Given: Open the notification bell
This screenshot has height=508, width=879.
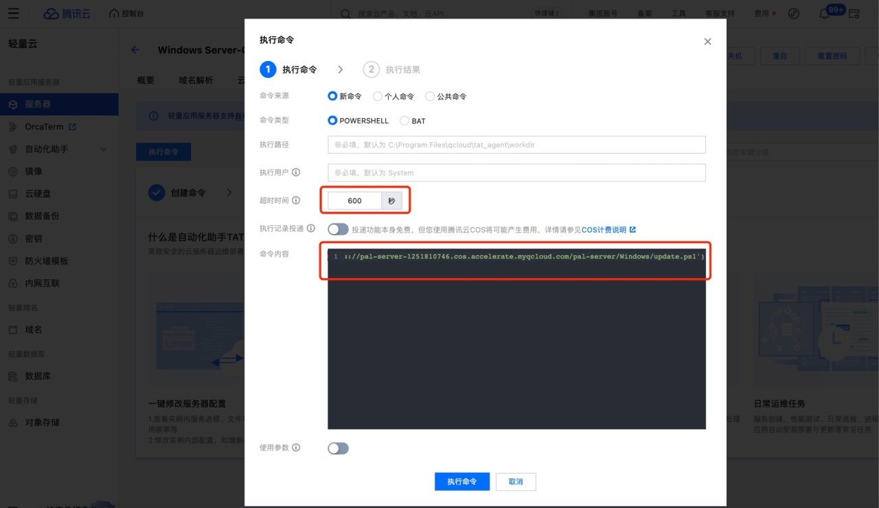Looking at the screenshot, I should [824, 14].
